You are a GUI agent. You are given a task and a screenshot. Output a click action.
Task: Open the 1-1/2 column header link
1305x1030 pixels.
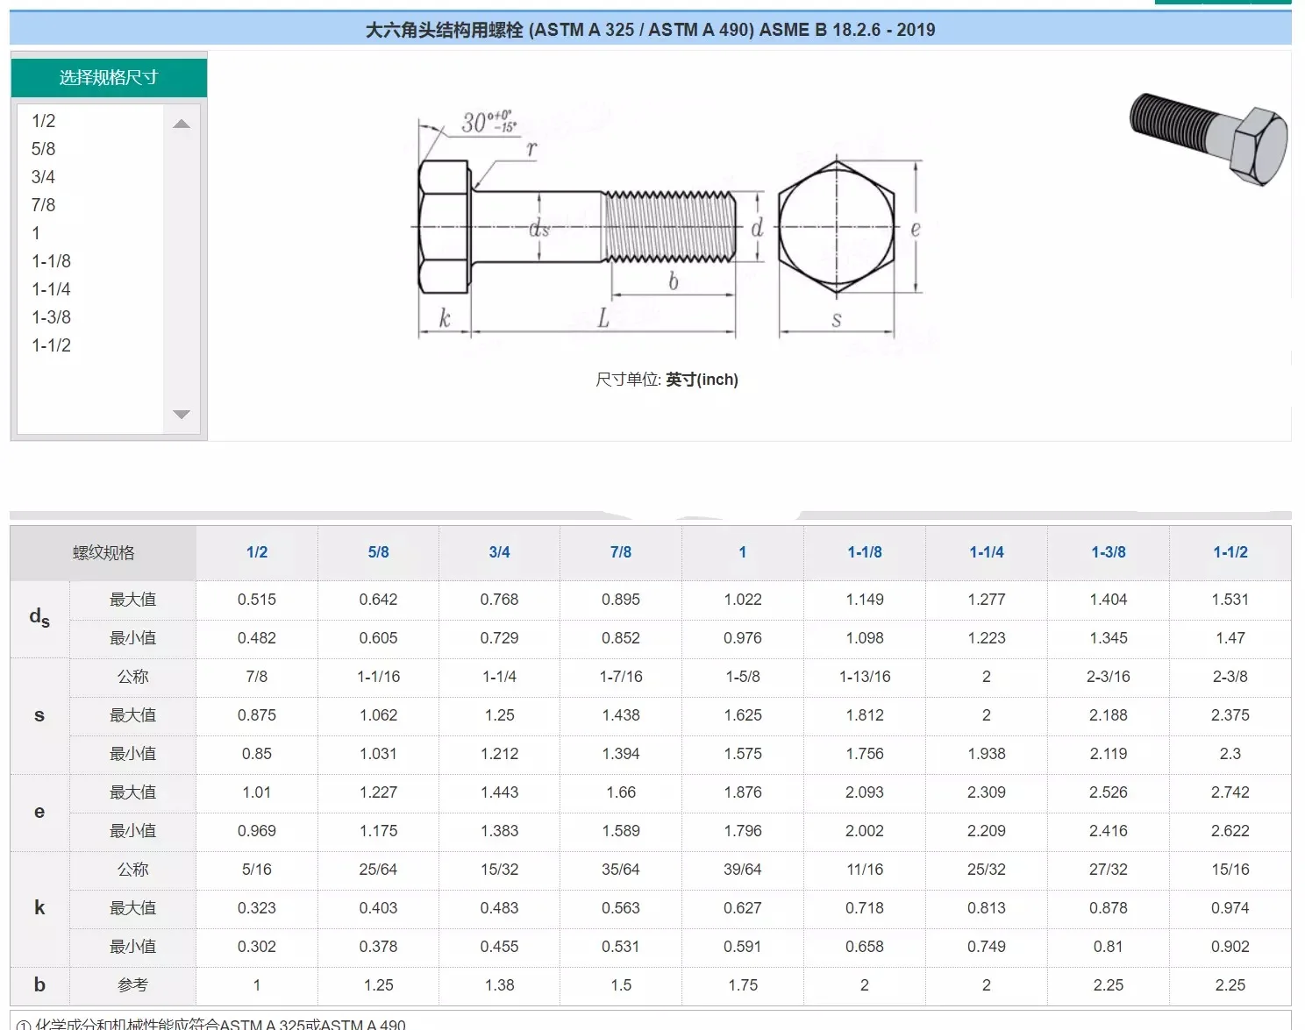click(1230, 552)
